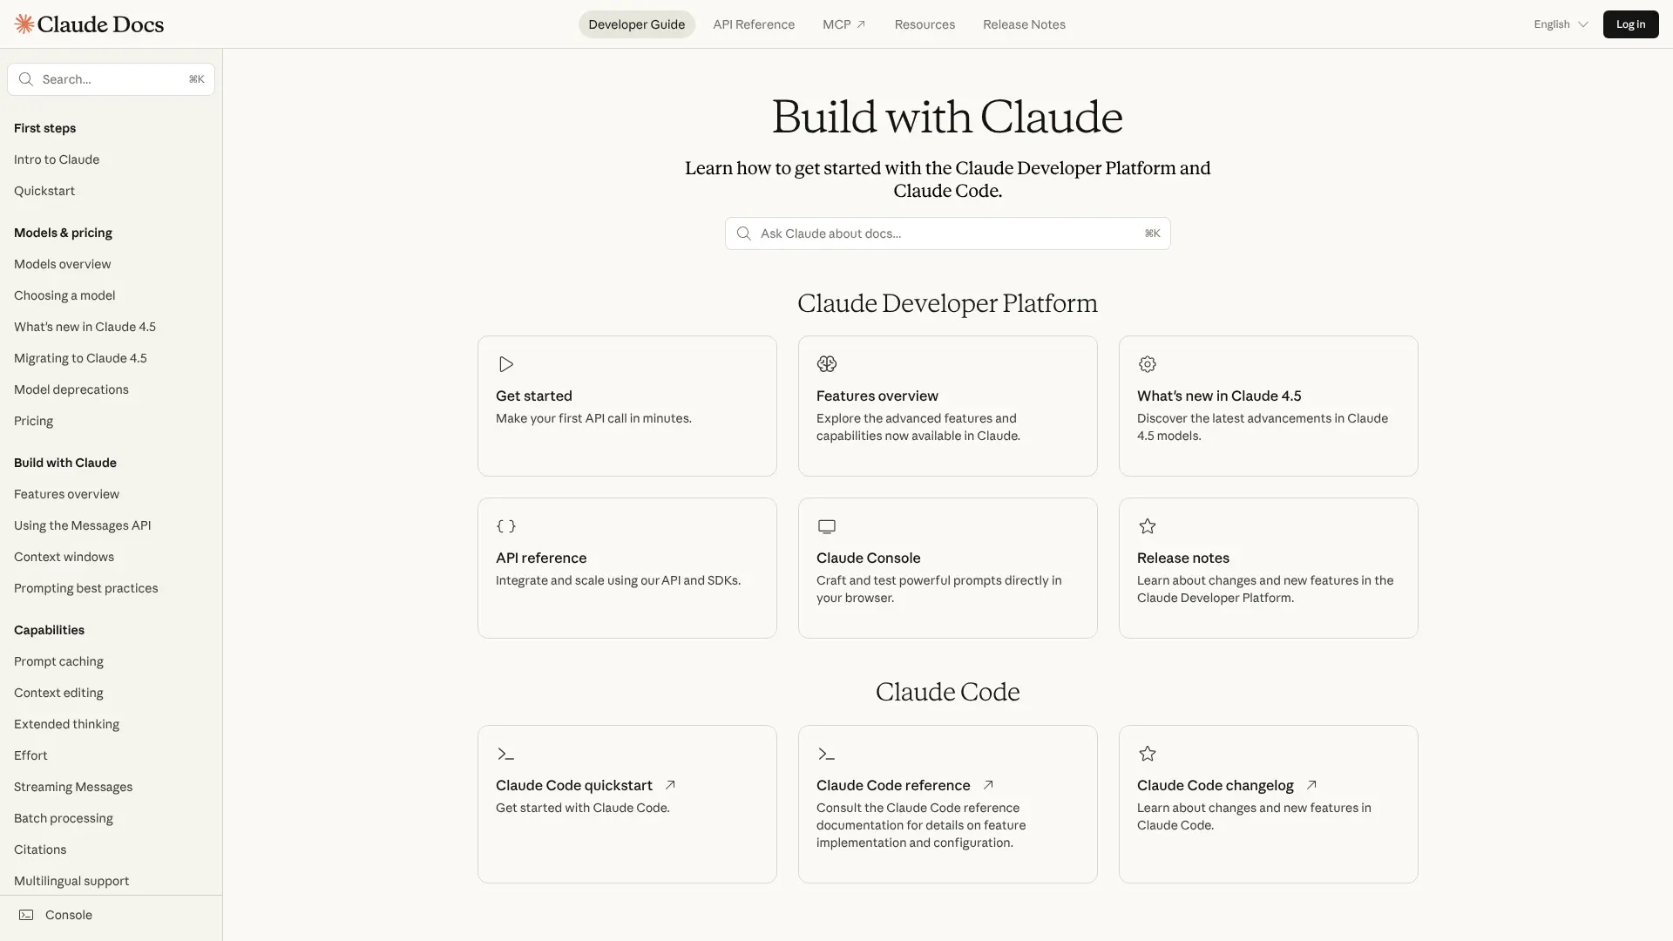1673x941 pixels.
Task: Click the curly braces icon on API reference card
Action: [505, 526]
